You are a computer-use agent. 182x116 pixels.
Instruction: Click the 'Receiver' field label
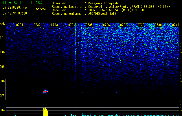point(59,10)
